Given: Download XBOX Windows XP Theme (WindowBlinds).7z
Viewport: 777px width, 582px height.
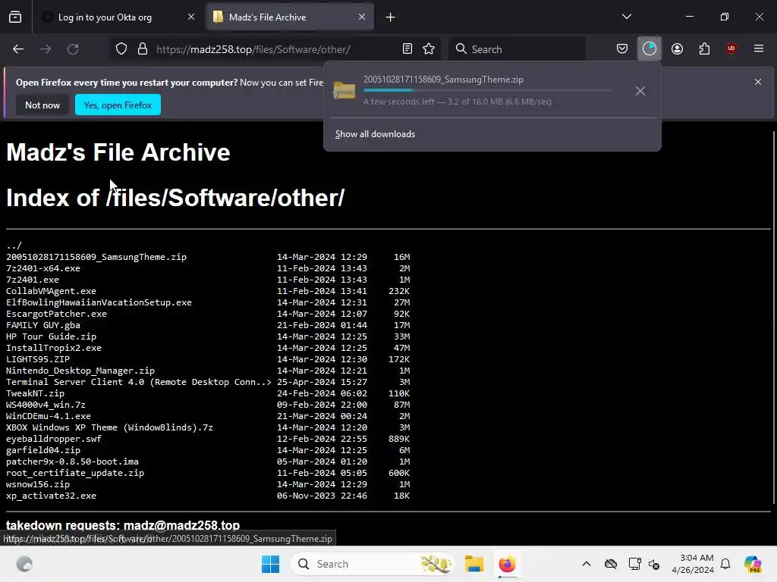Looking at the screenshot, I should 109,427.
